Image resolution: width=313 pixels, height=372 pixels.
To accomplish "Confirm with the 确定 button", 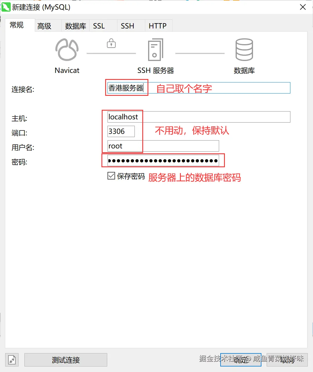I will 241,360.
